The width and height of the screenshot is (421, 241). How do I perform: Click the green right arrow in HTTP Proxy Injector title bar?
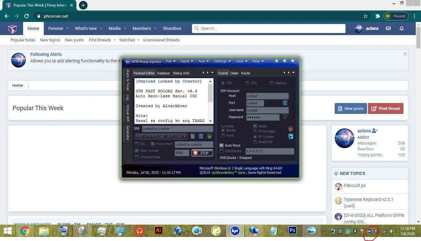coord(292,61)
